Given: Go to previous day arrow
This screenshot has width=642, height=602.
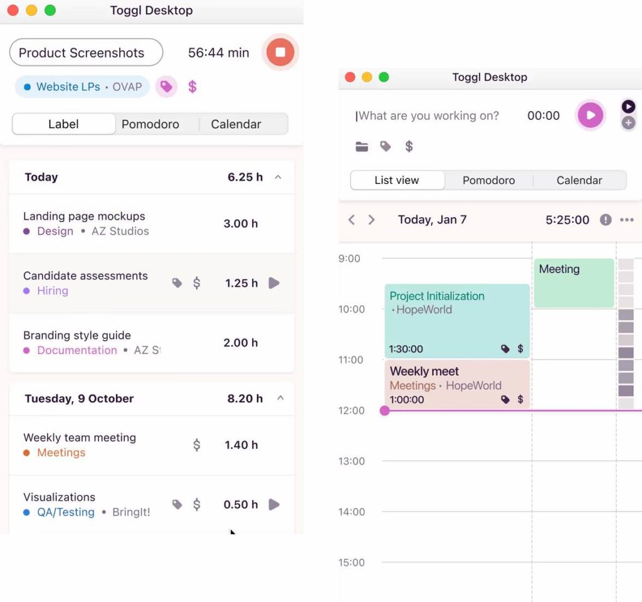Looking at the screenshot, I should tap(351, 220).
